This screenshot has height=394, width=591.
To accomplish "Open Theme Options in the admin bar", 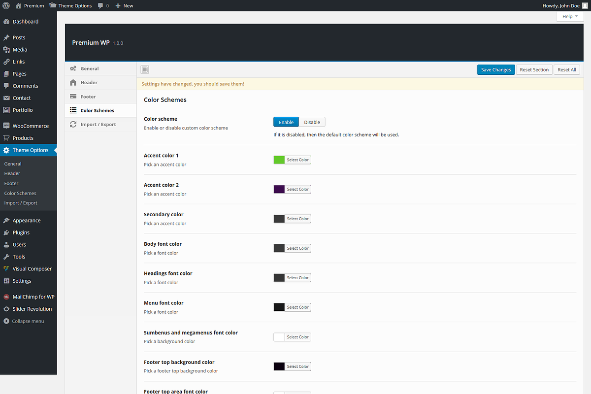I will [x=70, y=6].
